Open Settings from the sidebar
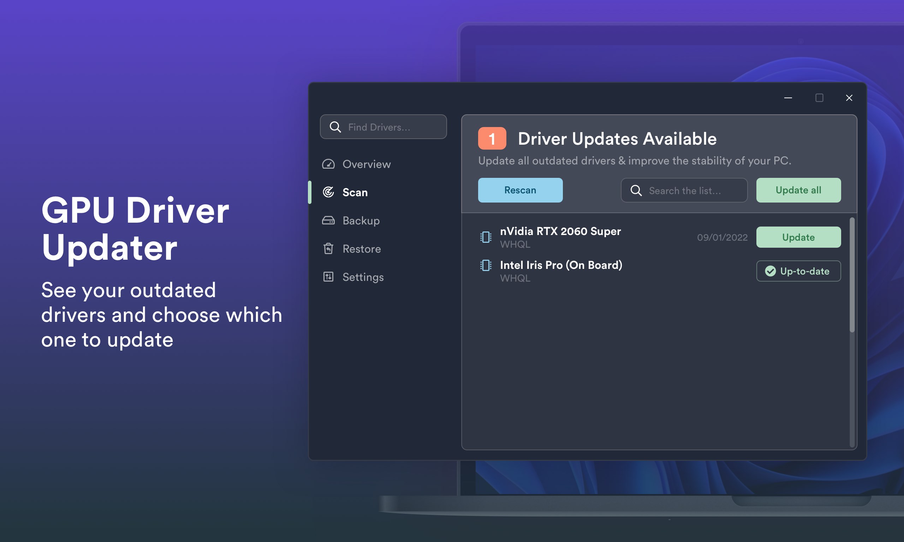 tap(363, 277)
